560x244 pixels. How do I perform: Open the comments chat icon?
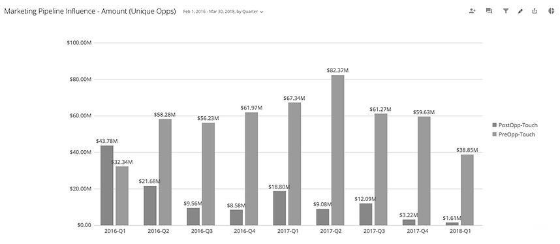pos(490,11)
